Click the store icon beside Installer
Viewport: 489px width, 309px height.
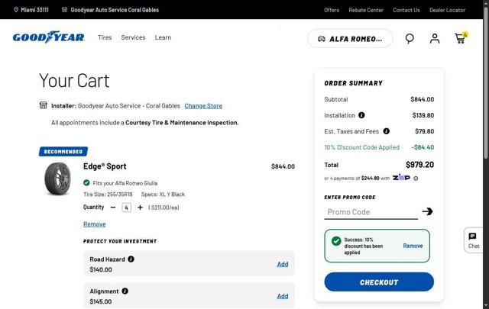click(44, 105)
